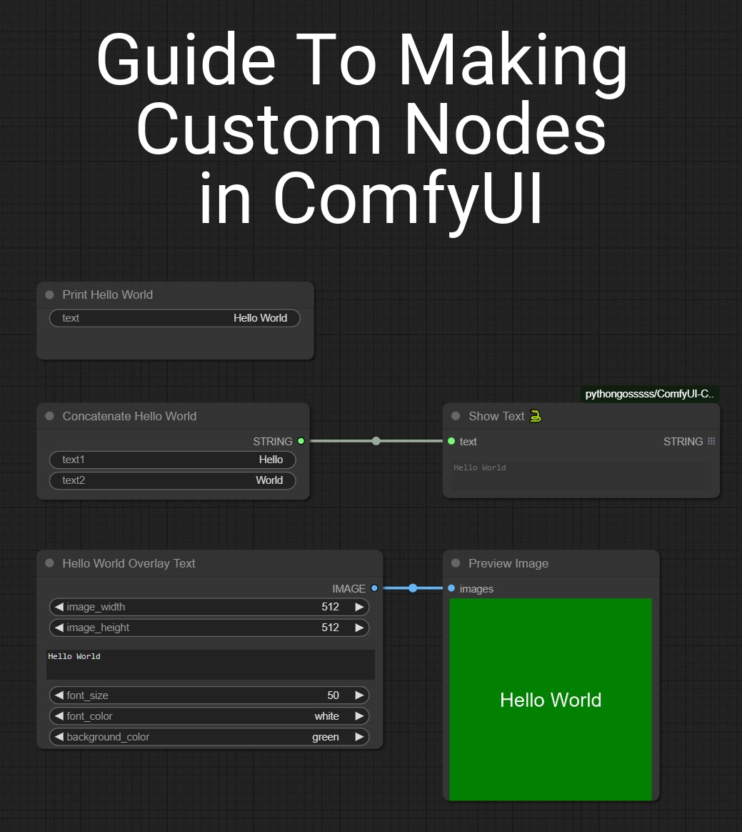Click the snake icon on Show Text
The width and height of the screenshot is (742, 832).
[536, 416]
